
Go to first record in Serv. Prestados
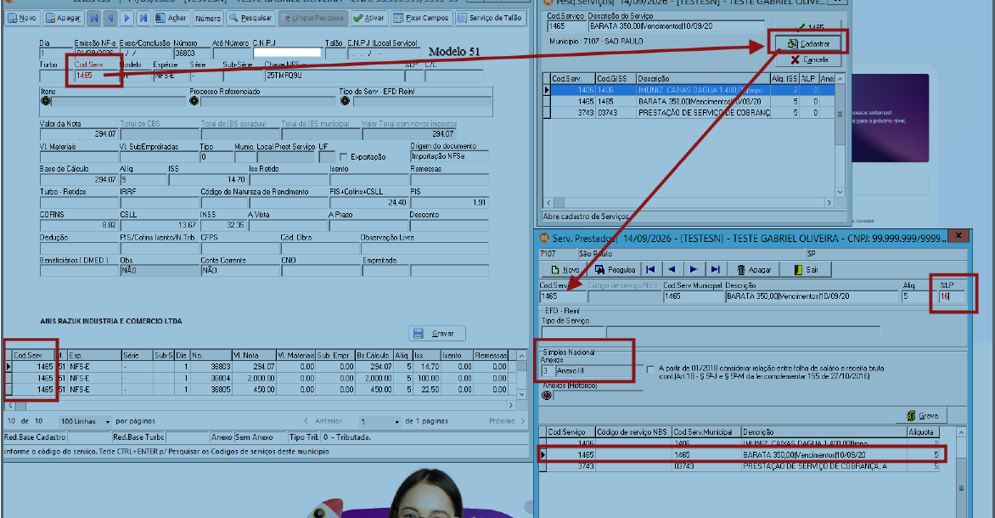tap(650, 270)
